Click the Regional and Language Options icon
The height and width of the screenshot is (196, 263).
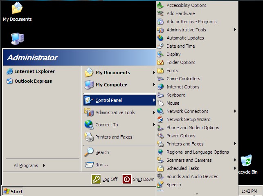(160, 152)
